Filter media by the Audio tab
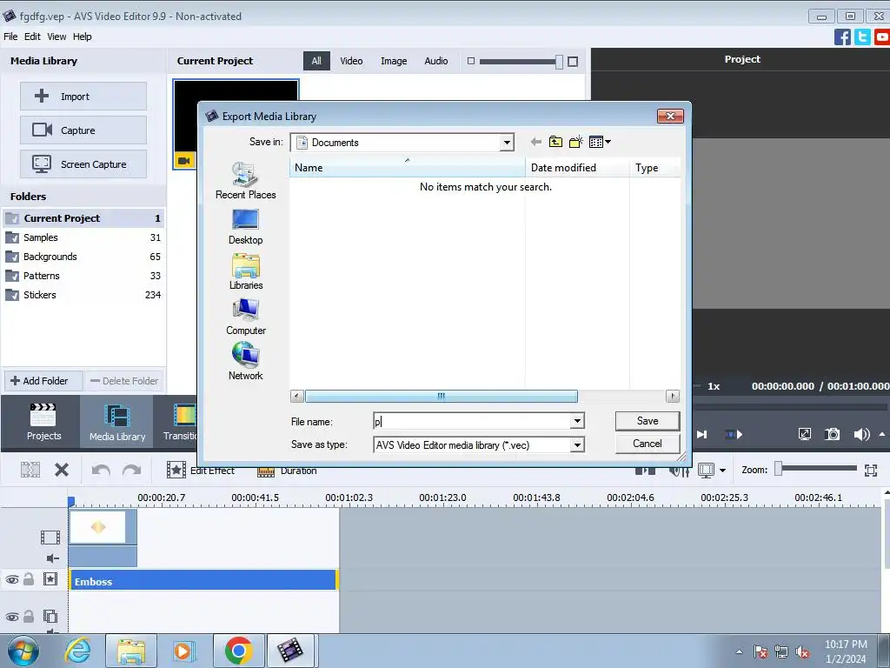 click(x=436, y=61)
